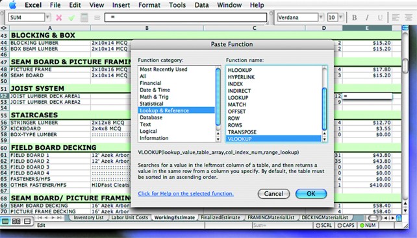417x238 pixels.
Task: Switch to Page Layout view icon
Action: click(16, 221)
